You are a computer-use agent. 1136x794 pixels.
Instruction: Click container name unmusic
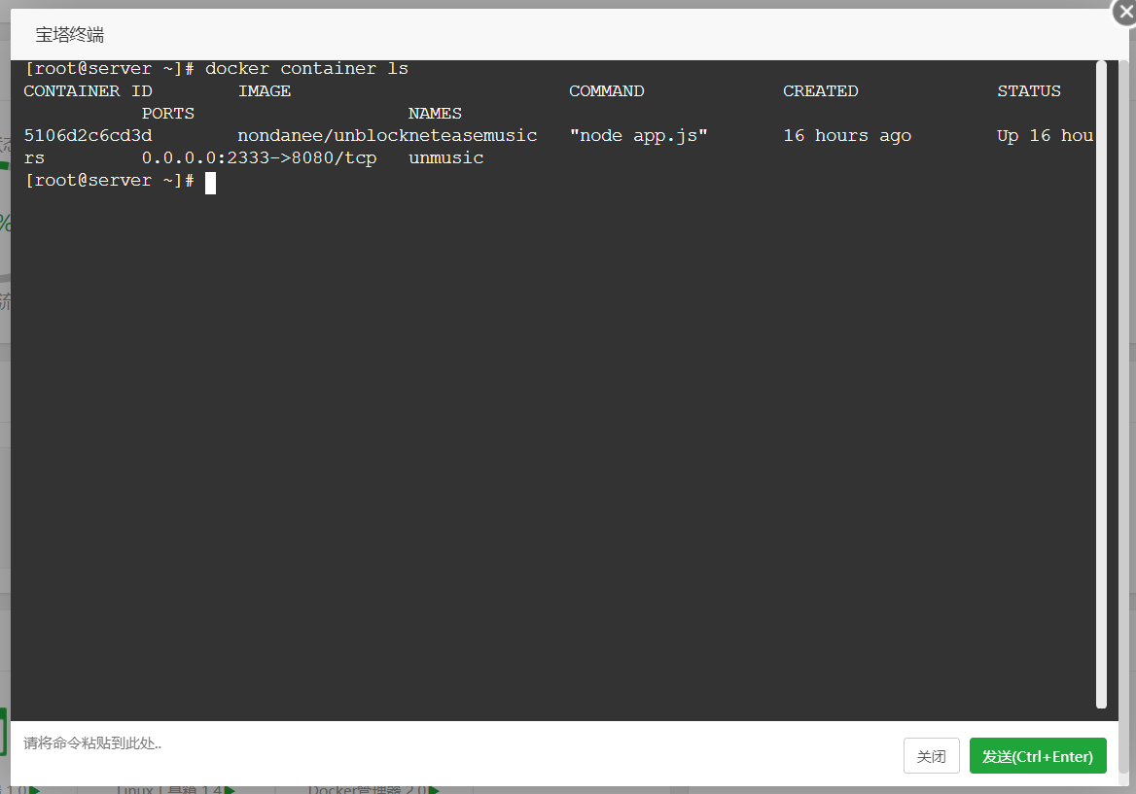[x=445, y=157]
